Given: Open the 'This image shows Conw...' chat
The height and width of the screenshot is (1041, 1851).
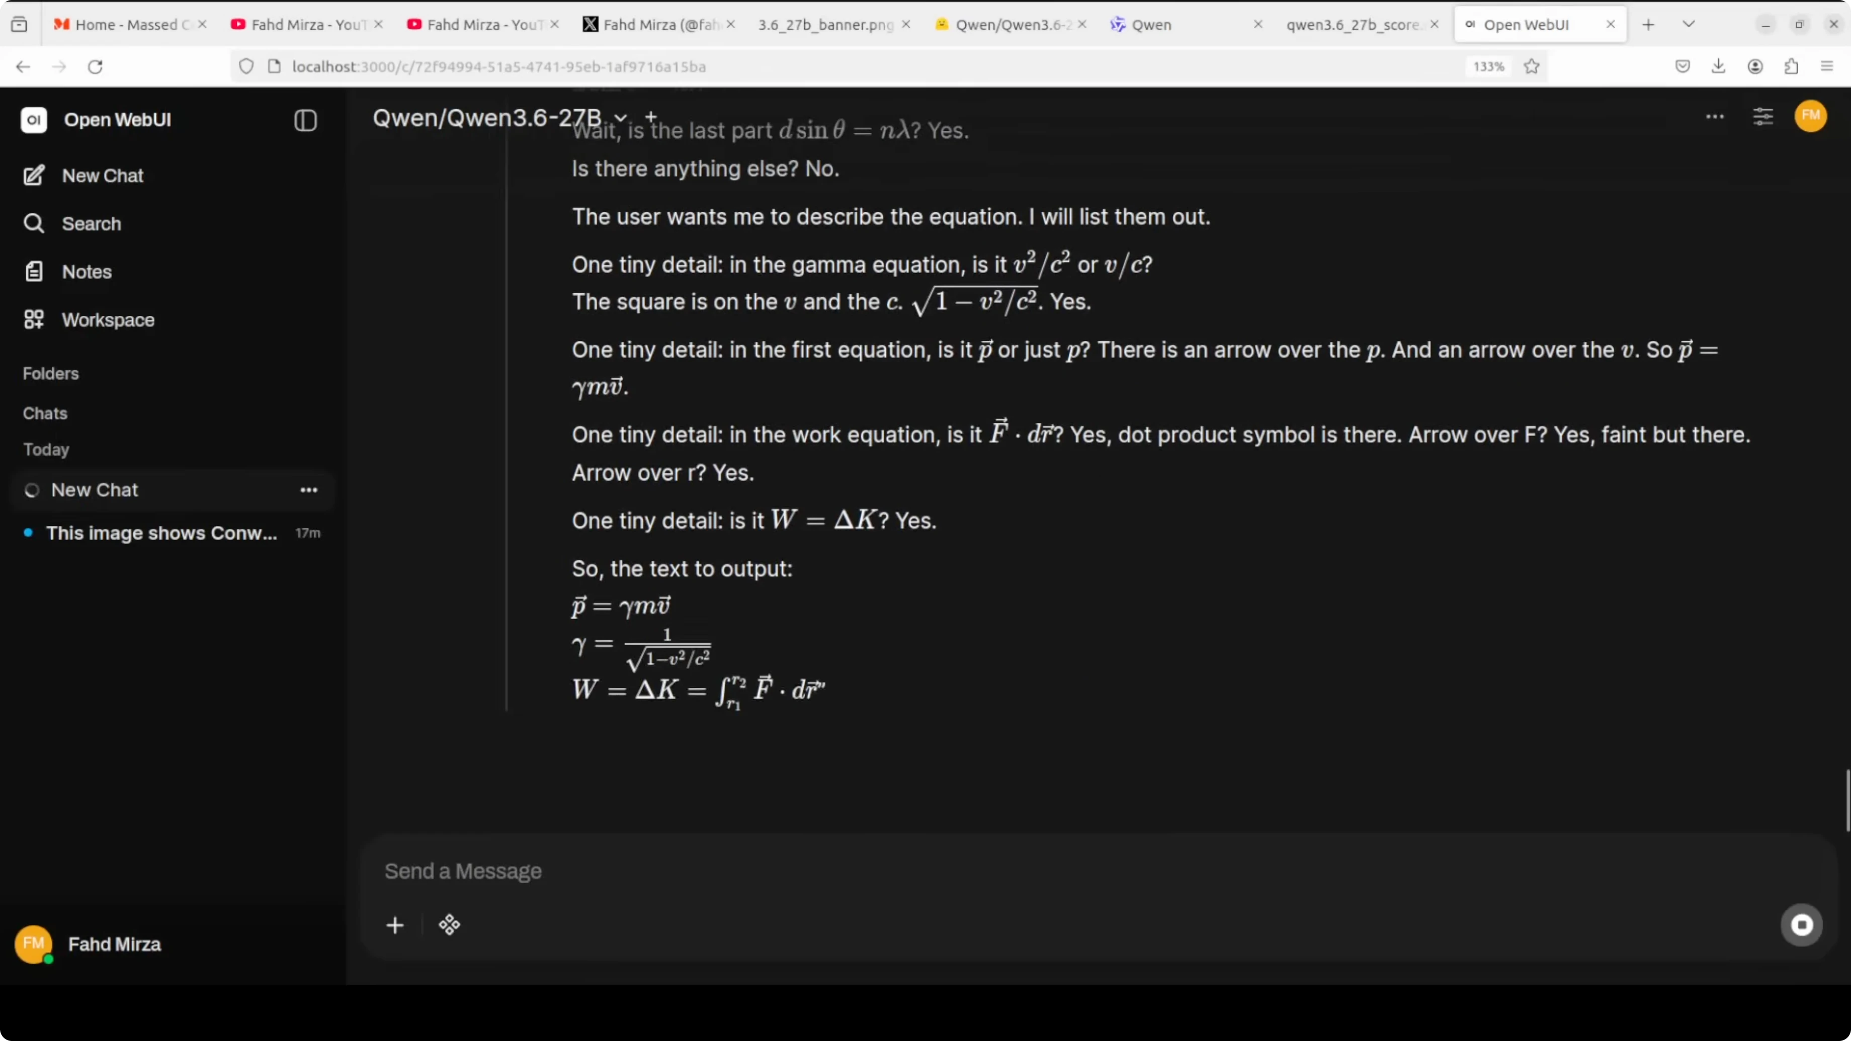Looking at the screenshot, I should tap(161, 534).
